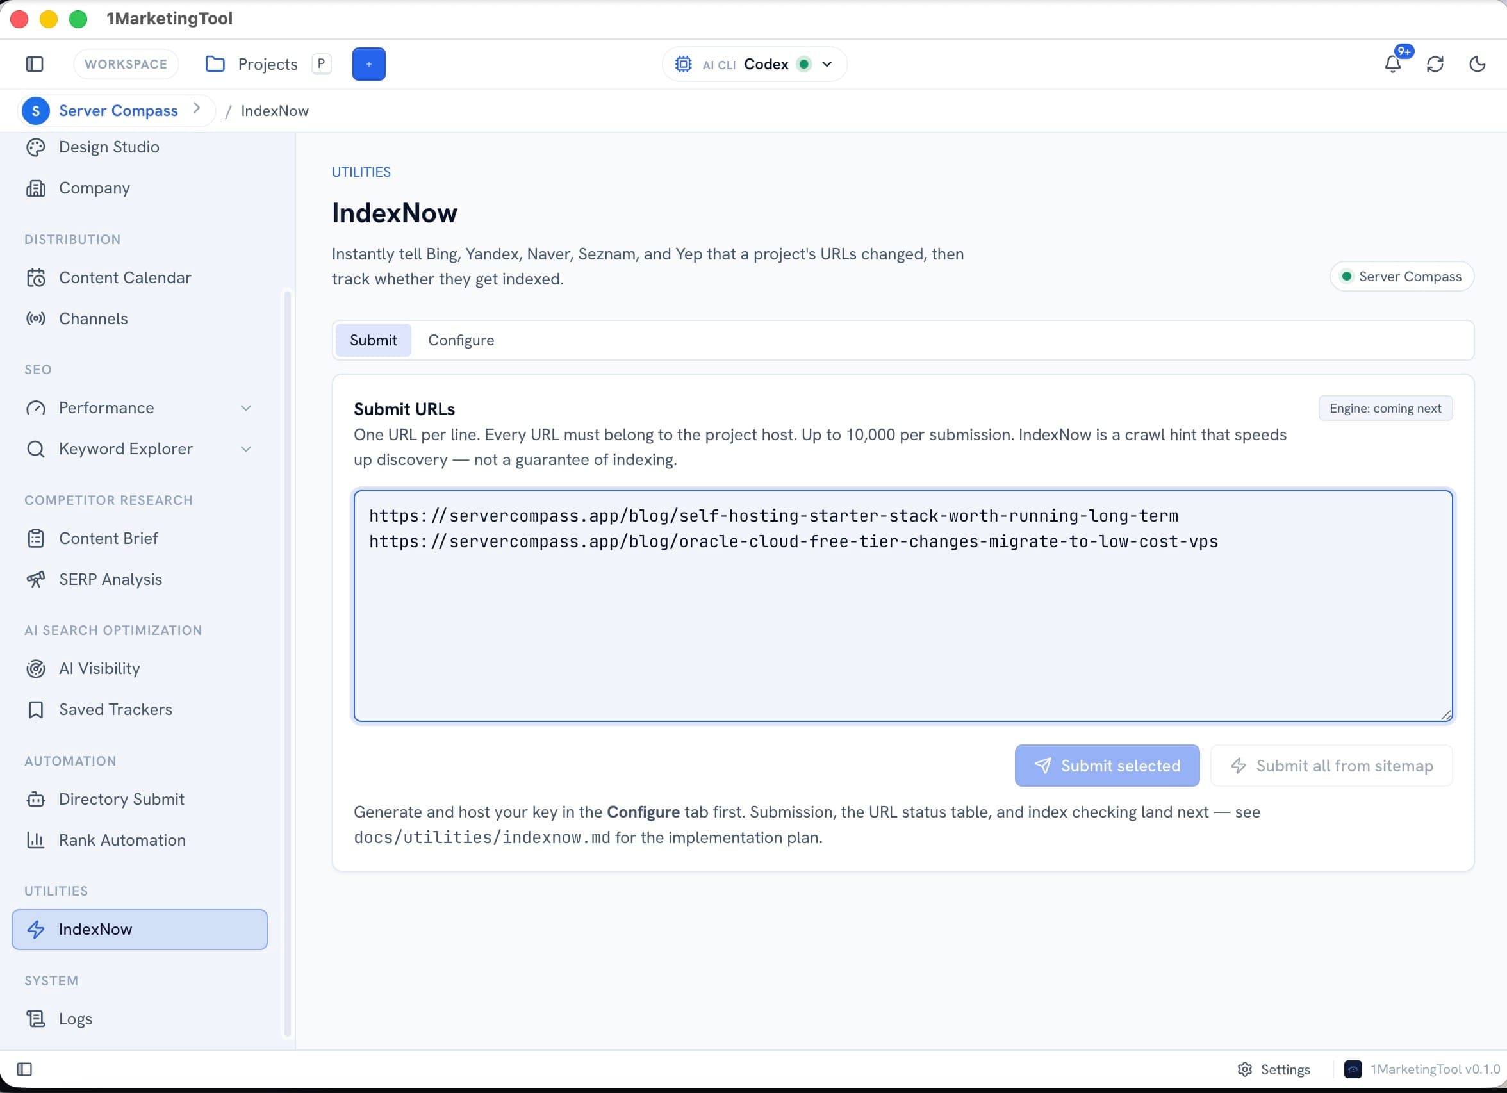Click the S avatar of Server Compass
The height and width of the screenshot is (1093, 1507).
[x=36, y=110]
